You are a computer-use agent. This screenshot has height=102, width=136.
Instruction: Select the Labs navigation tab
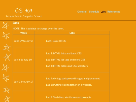103,12
